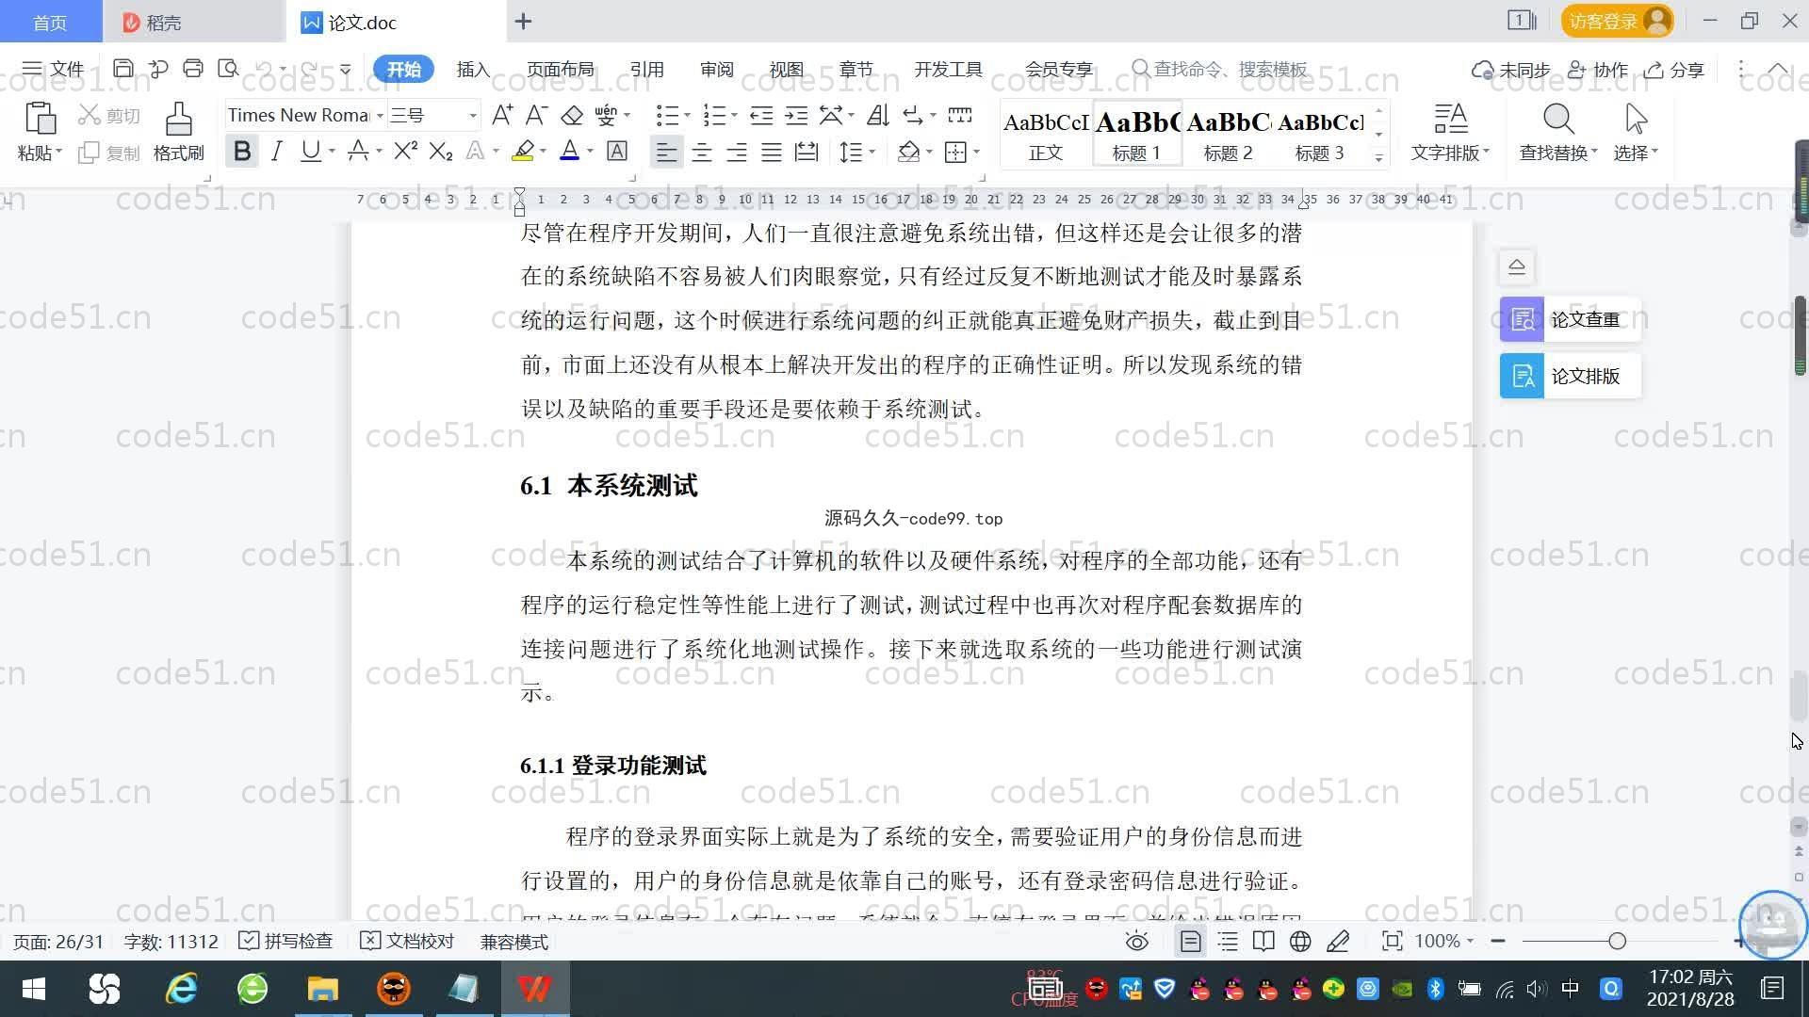Select the Format Painter brush
The width and height of the screenshot is (1809, 1017).
pyautogui.click(x=178, y=119)
